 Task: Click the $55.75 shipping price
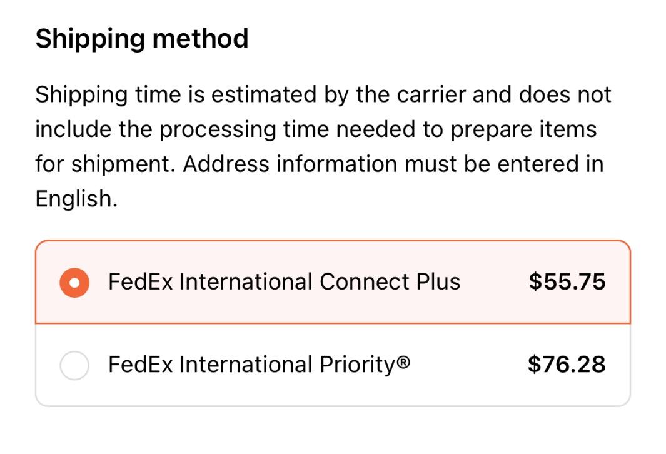tap(567, 282)
